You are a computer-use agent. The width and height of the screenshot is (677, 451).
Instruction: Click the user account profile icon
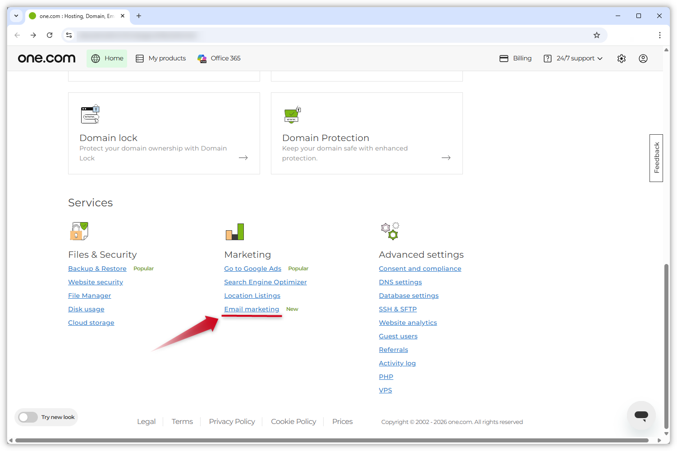coord(643,59)
